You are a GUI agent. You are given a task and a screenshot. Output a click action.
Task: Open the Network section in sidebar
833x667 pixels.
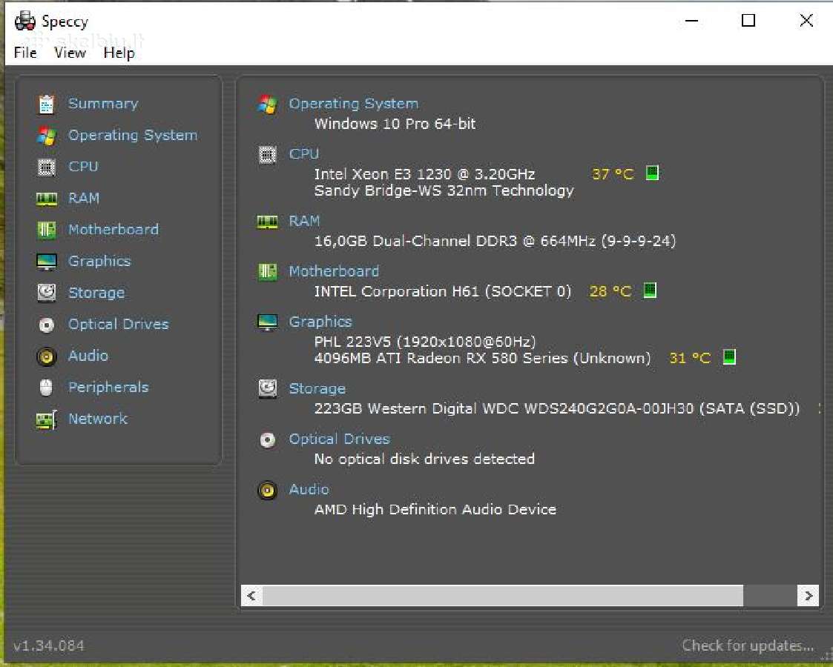pos(98,419)
